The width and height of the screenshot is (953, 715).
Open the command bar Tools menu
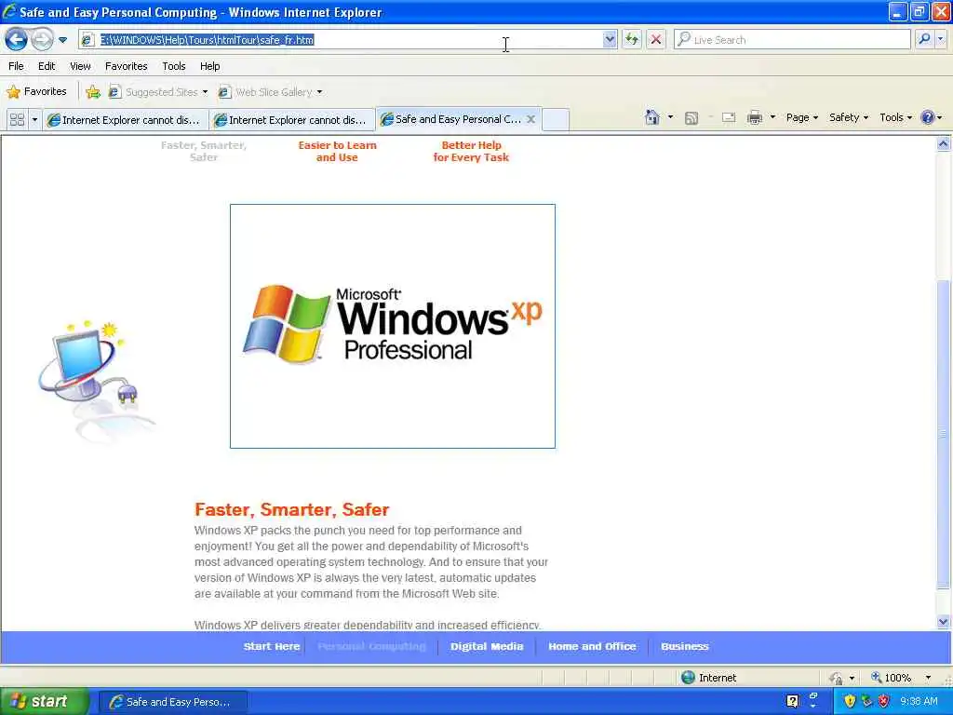tap(896, 117)
